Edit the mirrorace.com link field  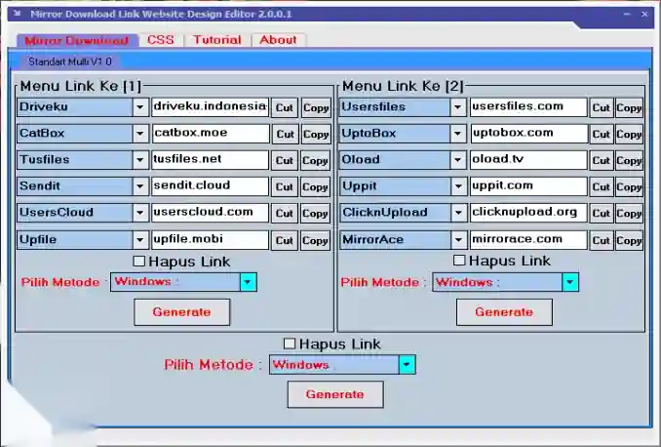point(528,240)
